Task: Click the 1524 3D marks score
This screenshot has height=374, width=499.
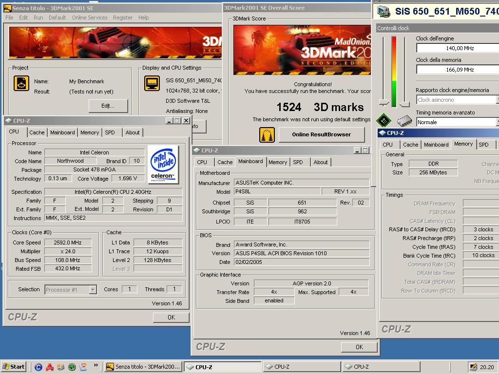Action: coord(320,107)
